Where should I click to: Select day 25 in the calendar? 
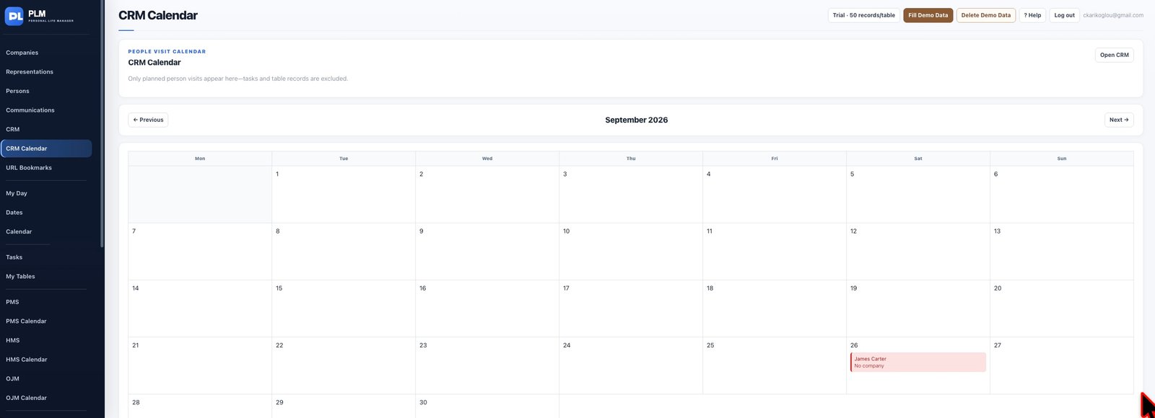(x=775, y=365)
